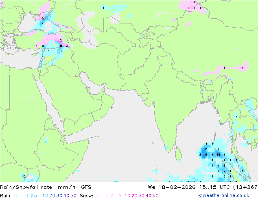Click the 'We' weekday text in caption
Screen dimensions: 258x199
(151, 187)
